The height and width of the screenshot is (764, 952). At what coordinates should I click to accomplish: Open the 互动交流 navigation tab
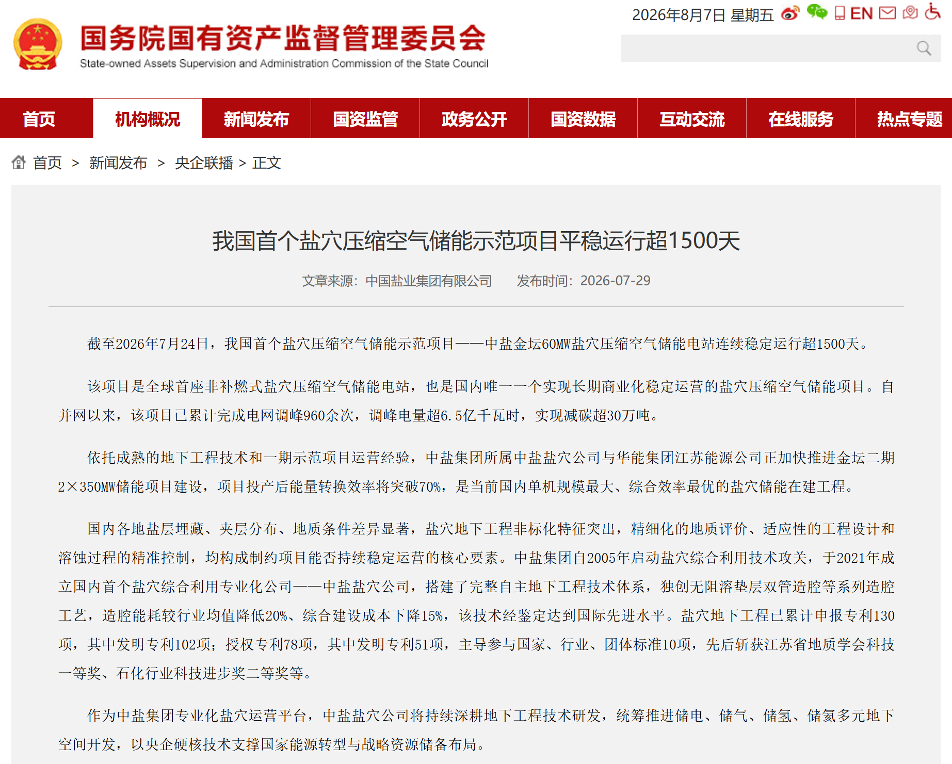pos(692,119)
